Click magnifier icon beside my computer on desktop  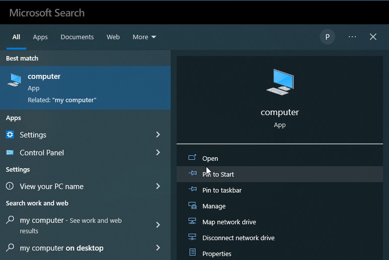click(10, 247)
